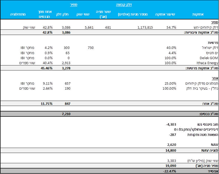Click the 19,090 share price value
The height and width of the screenshot is (174, 219).
click(x=171, y=166)
